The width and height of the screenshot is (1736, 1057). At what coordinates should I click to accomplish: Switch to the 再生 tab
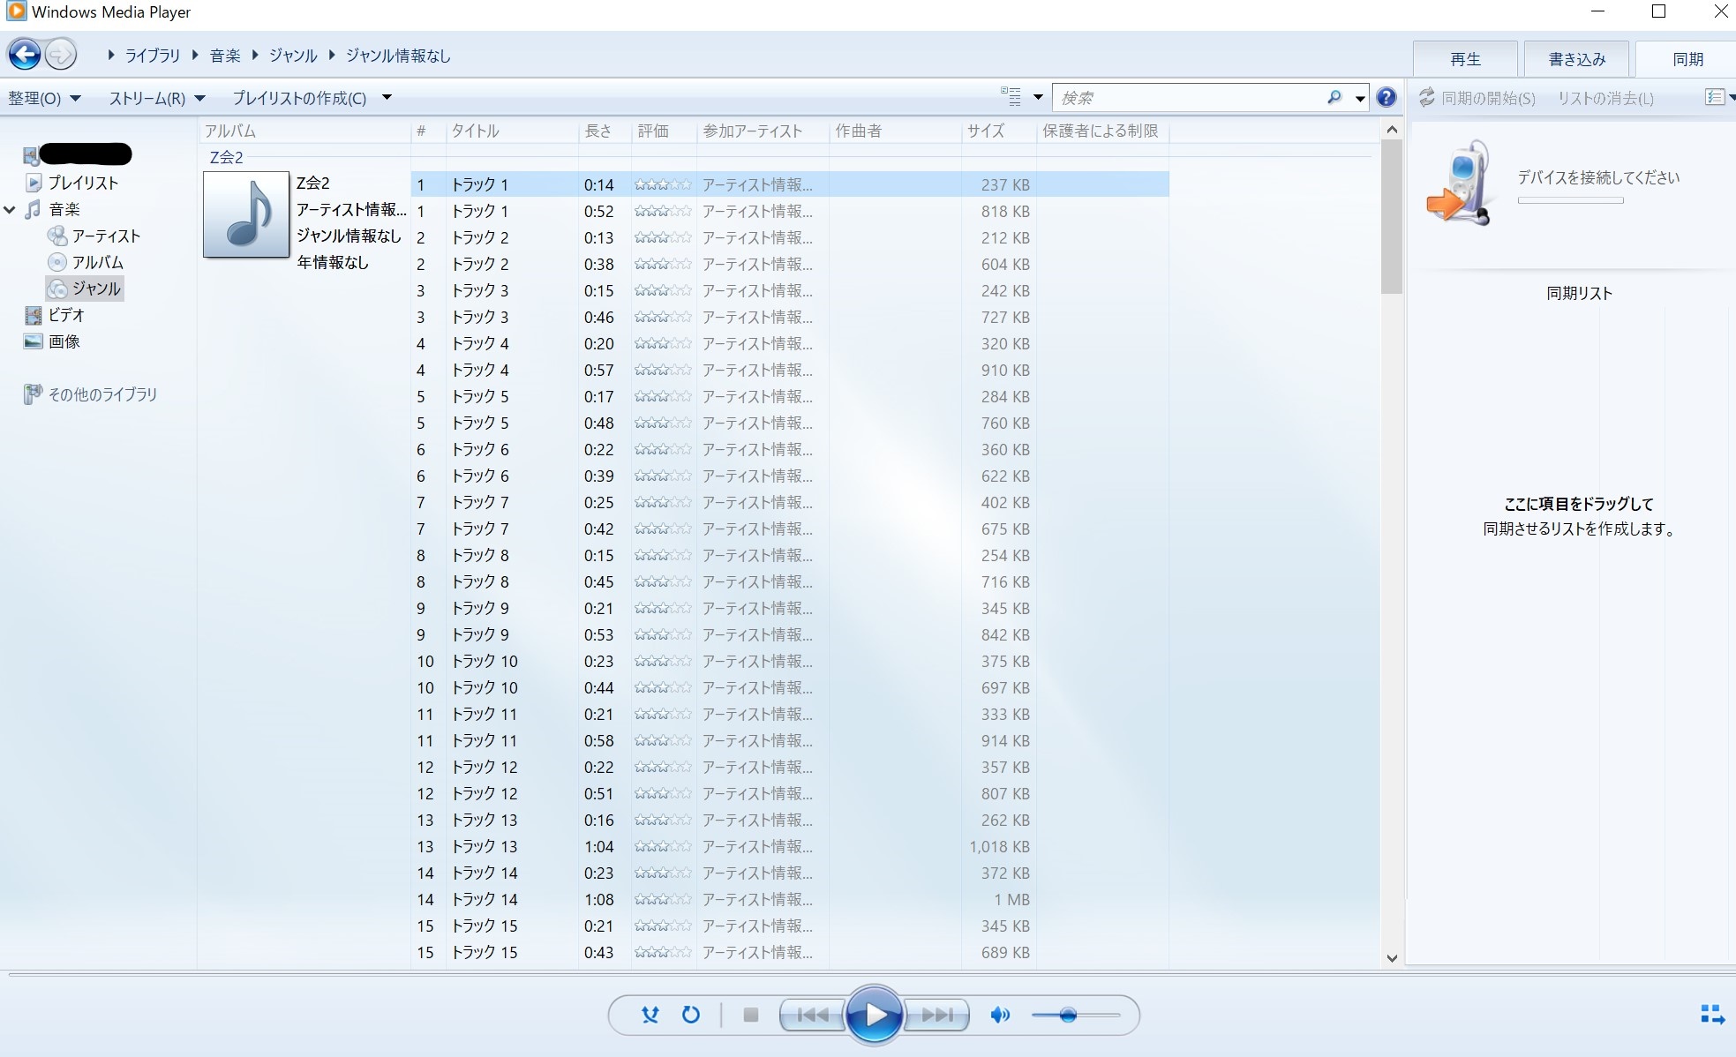coord(1465,59)
